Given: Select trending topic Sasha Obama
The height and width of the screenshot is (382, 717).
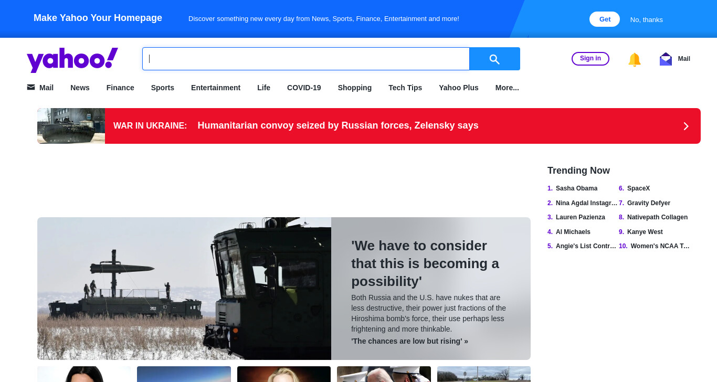Looking at the screenshot, I should 576,188.
